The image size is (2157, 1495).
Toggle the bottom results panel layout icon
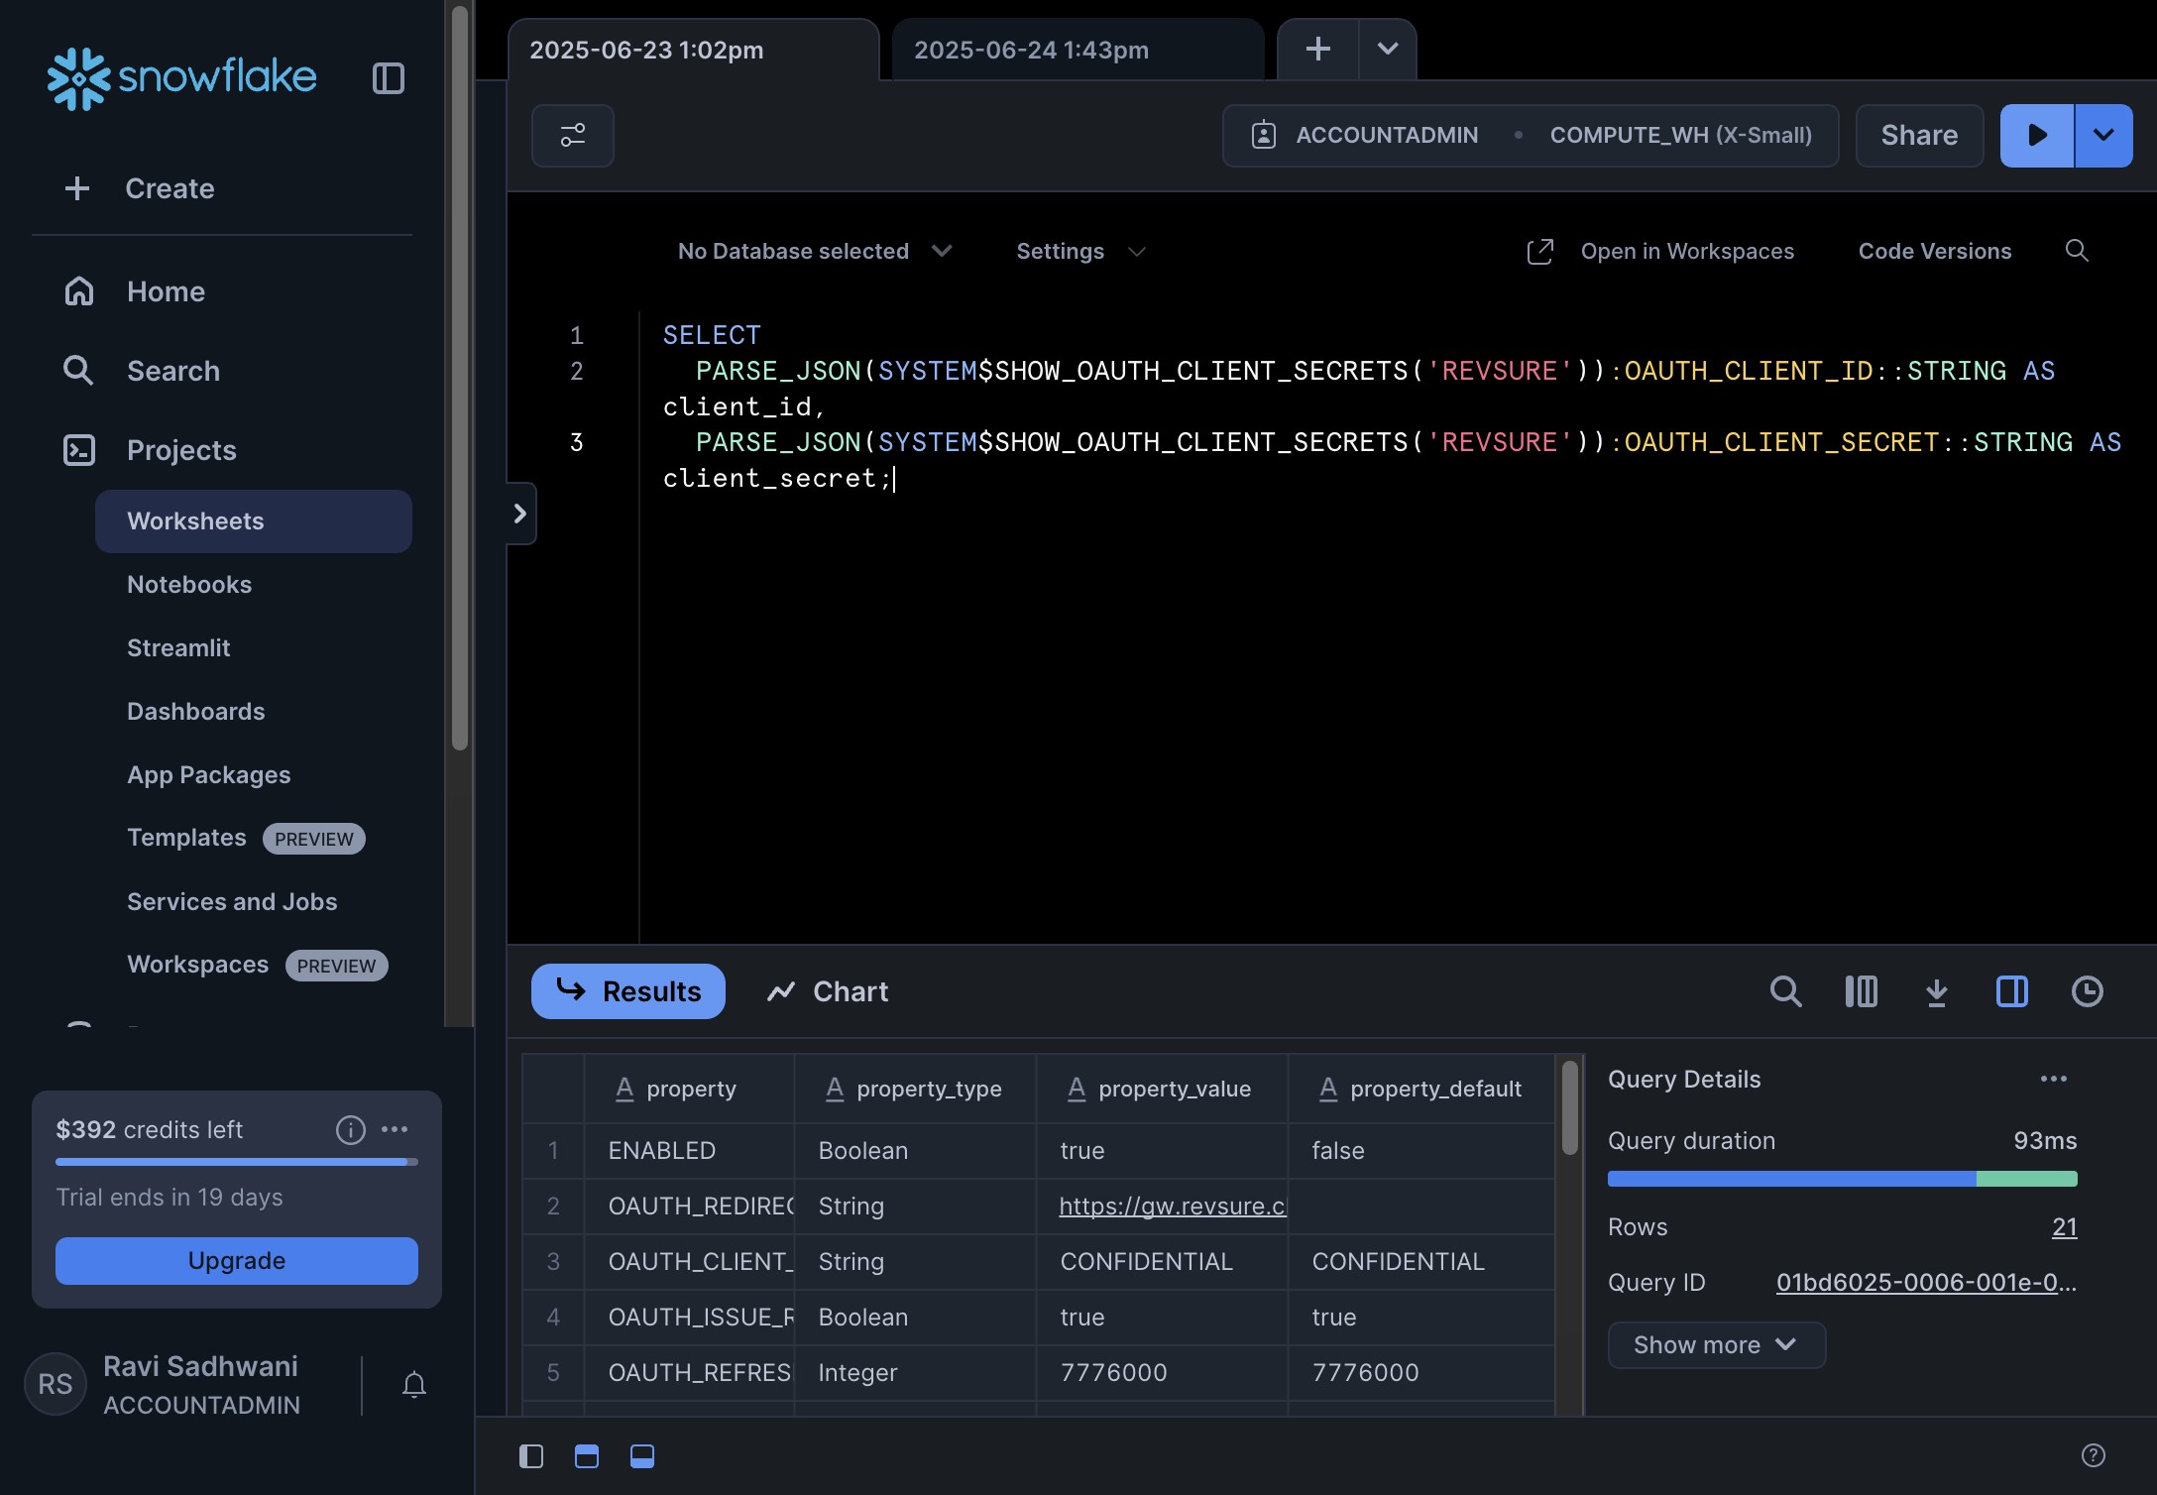(x=642, y=1455)
